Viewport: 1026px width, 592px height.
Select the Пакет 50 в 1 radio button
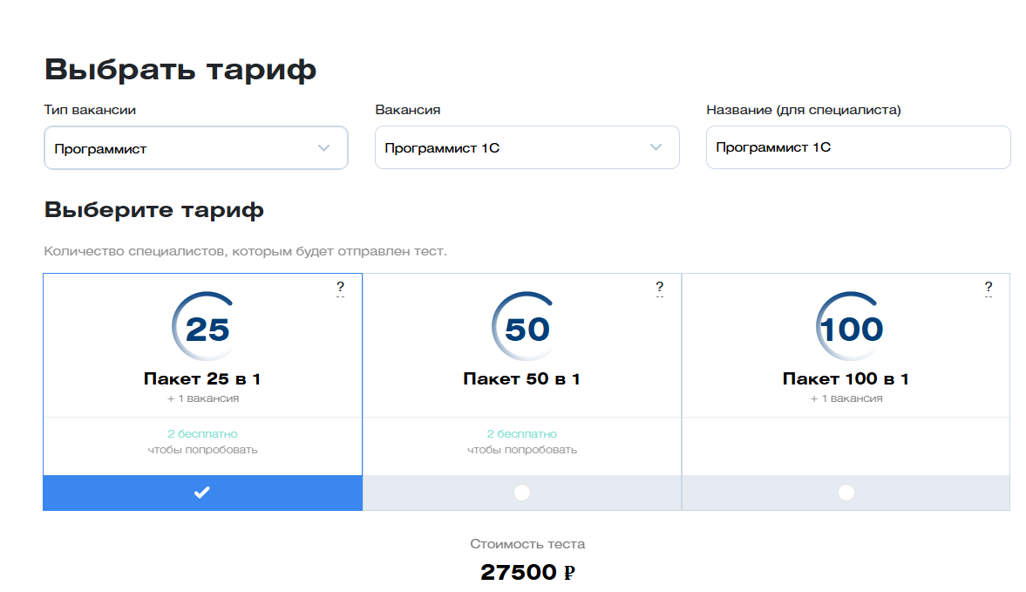[x=522, y=493]
